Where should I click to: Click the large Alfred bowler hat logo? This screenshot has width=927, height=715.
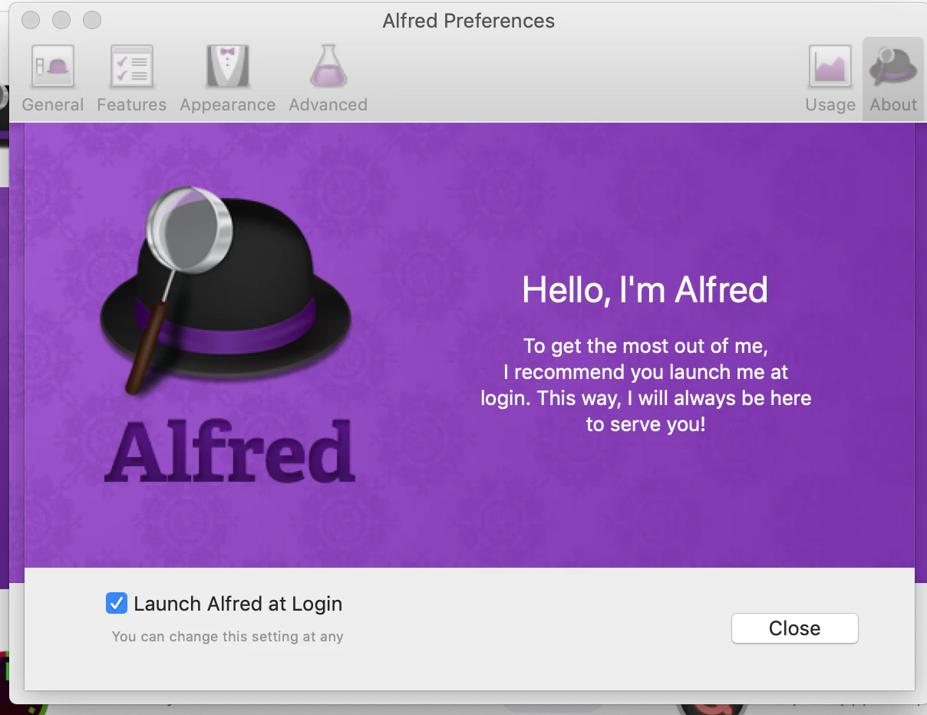coord(226,290)
